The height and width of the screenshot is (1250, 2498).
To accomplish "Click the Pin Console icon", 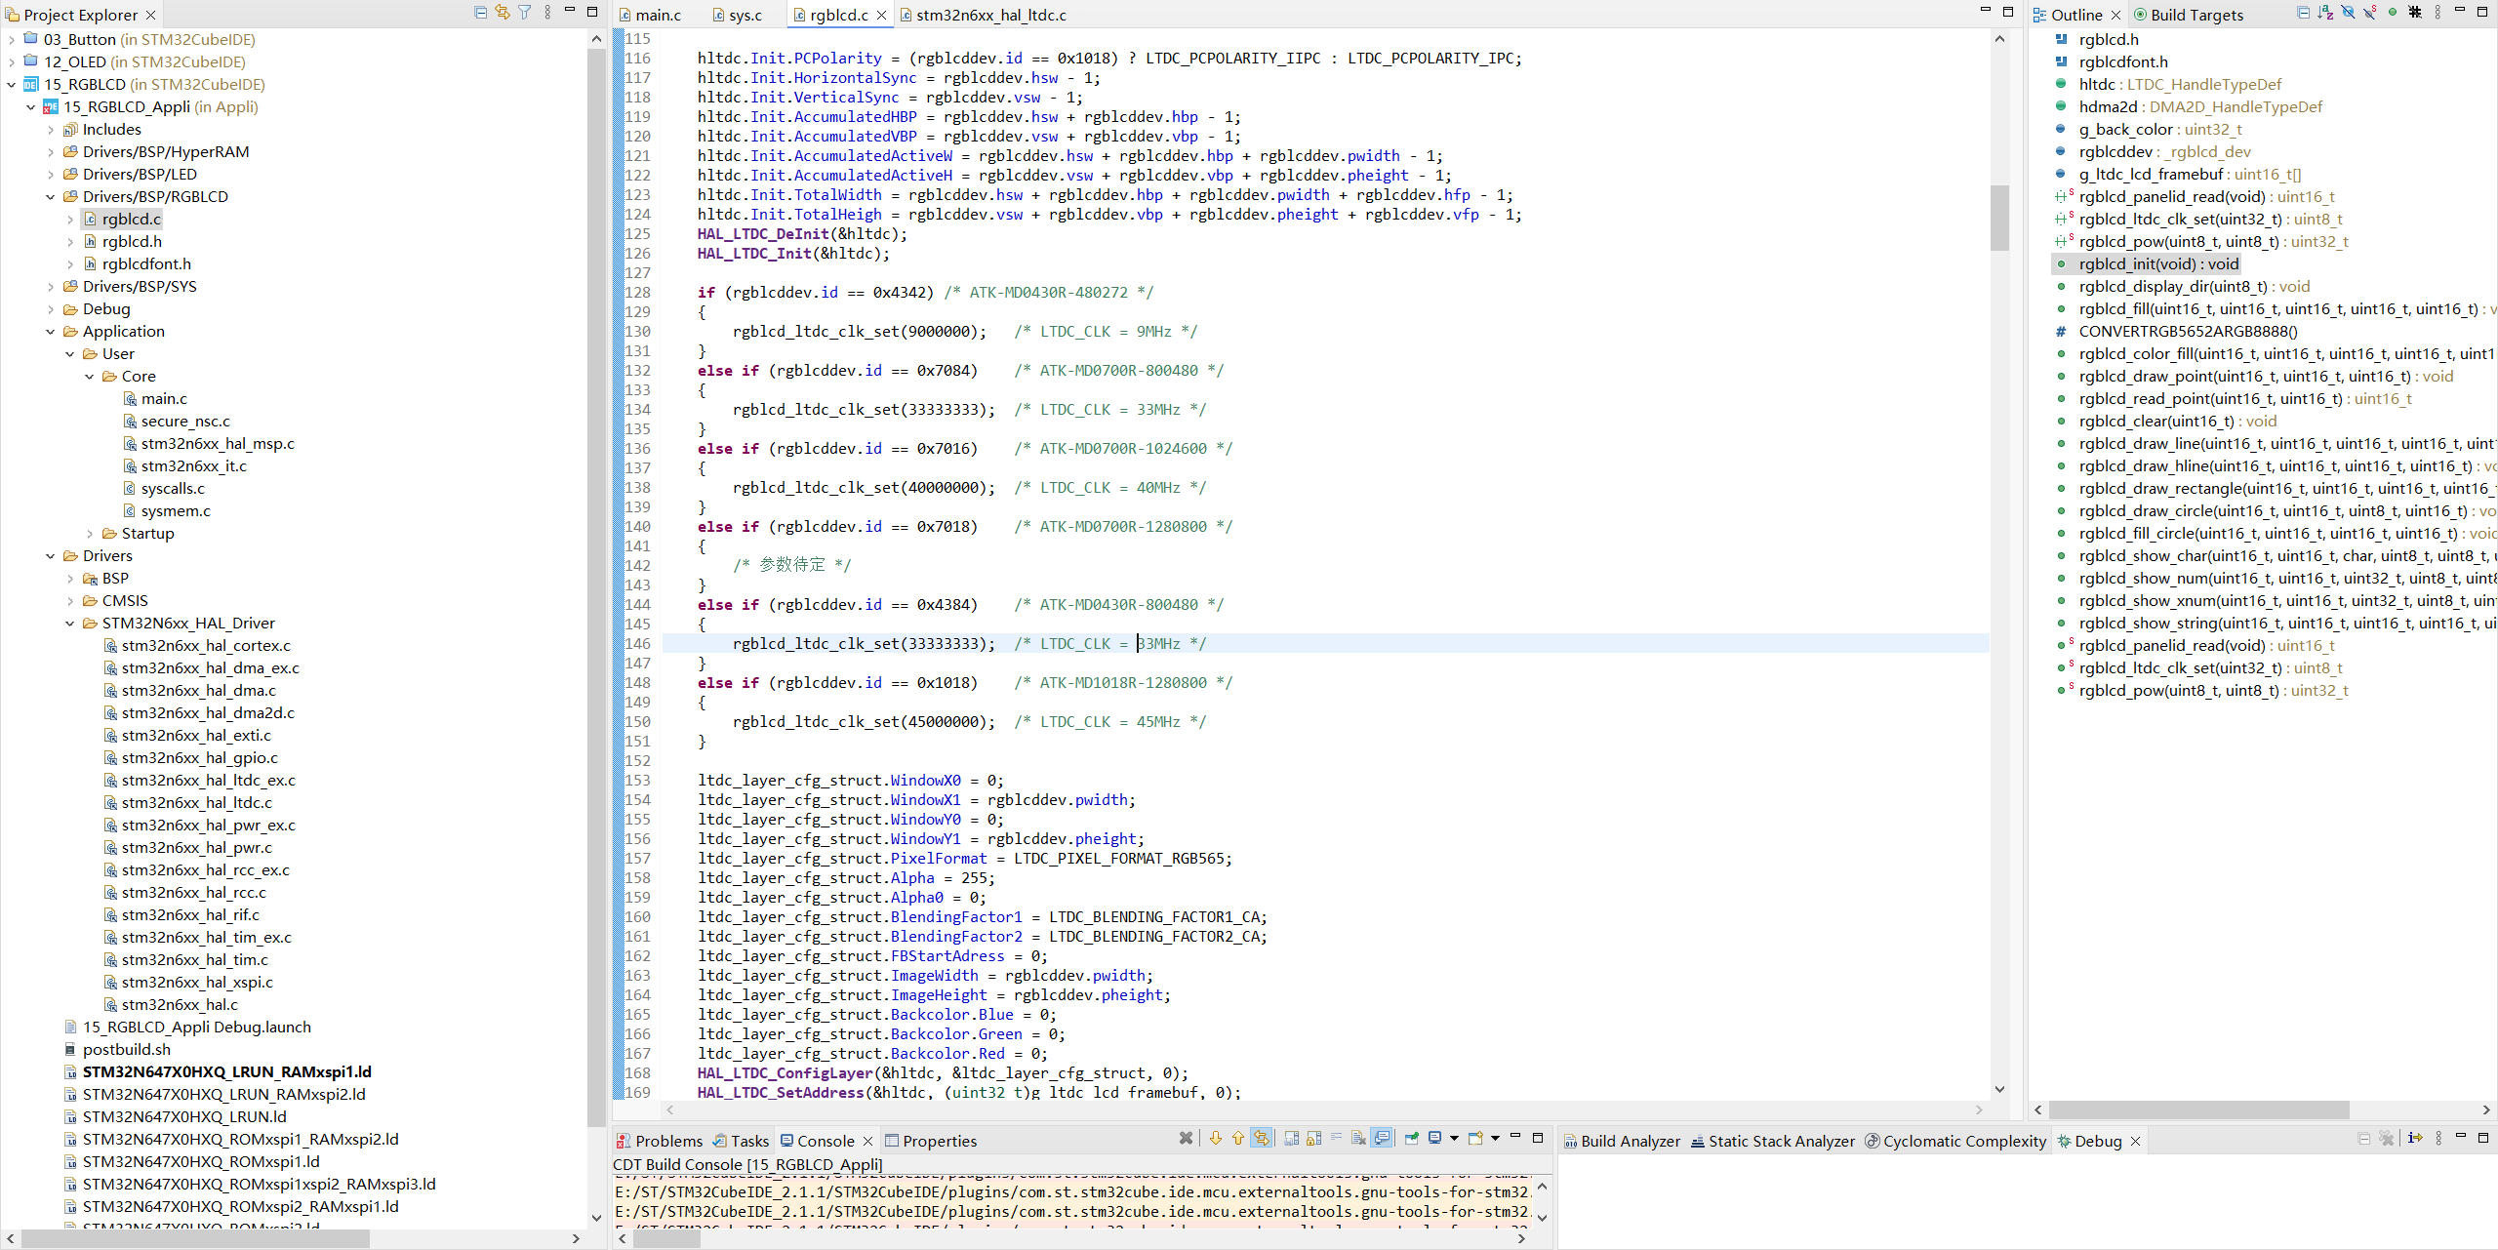I will [x=1411, y=1139].
